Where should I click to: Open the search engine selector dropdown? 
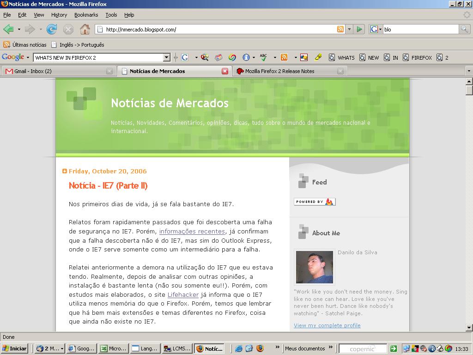coord(380,29)
